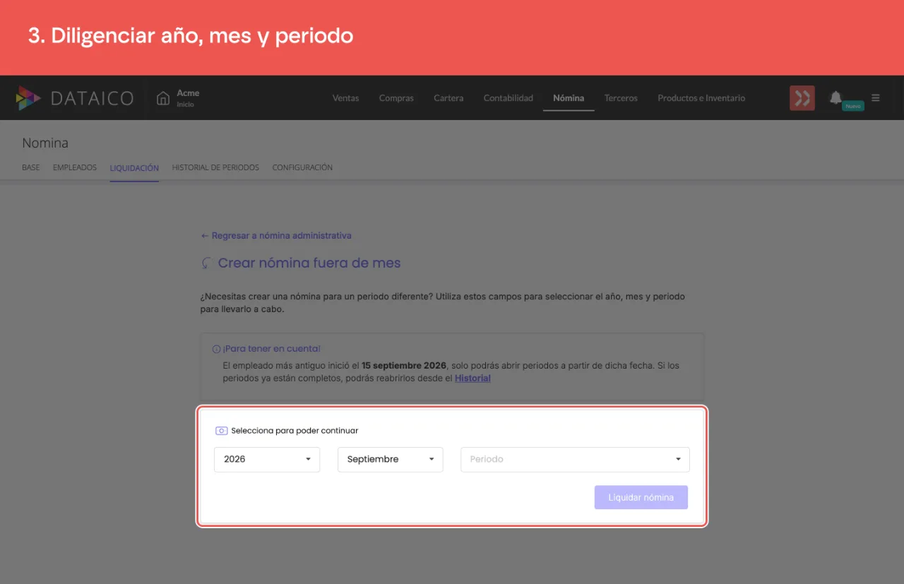Click the Nomina page title
The height and width of the screenshot is (584, 904).
tap(45, 143)
